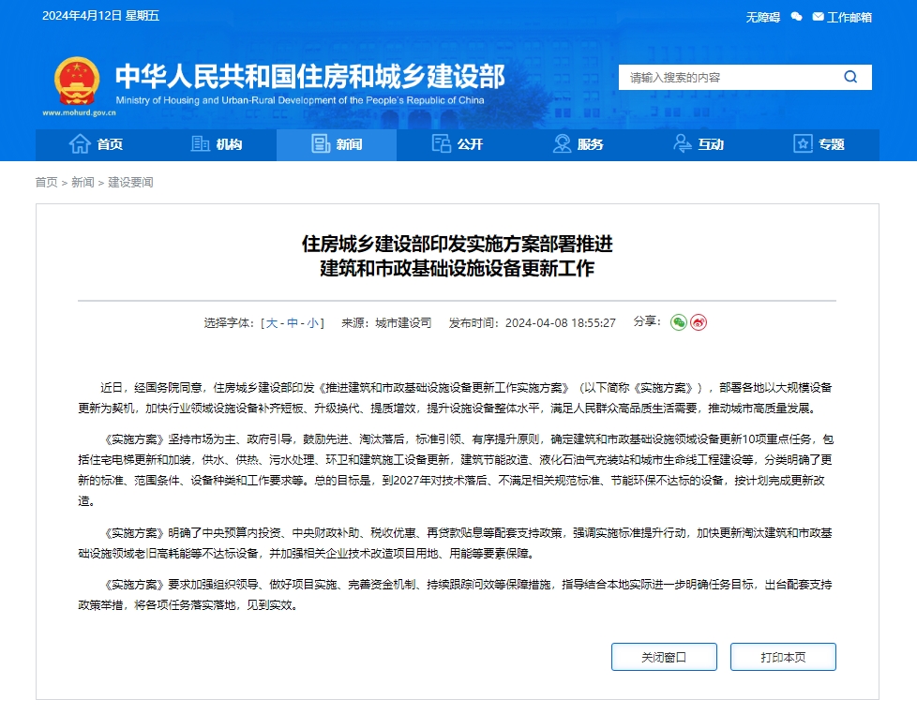Share article via green WeChat icon
917x714 pixels.
click(679, 322)
